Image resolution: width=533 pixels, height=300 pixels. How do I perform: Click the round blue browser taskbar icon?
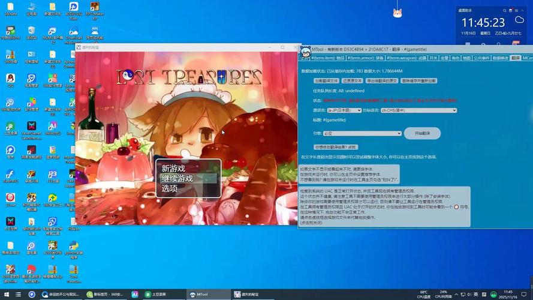tap(32, 294)
